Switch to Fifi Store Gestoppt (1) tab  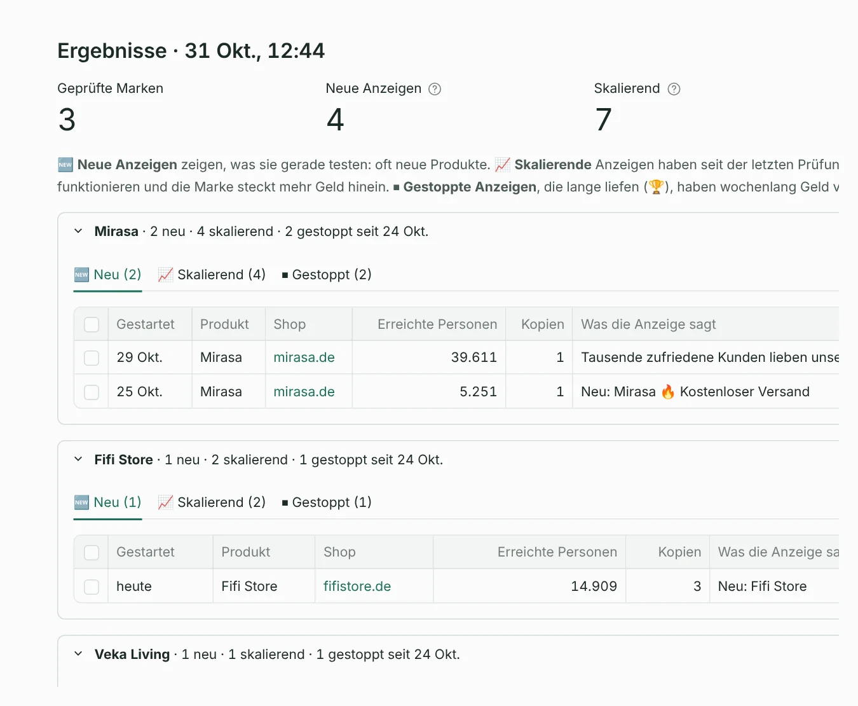[327, 502]
